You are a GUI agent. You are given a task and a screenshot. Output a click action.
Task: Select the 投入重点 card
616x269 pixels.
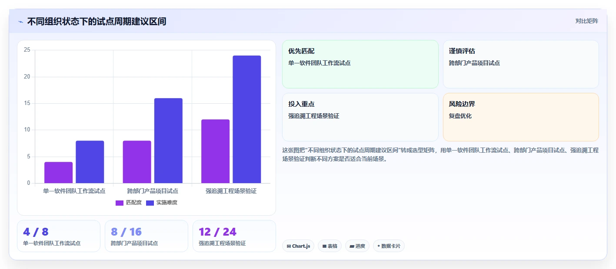360,117
